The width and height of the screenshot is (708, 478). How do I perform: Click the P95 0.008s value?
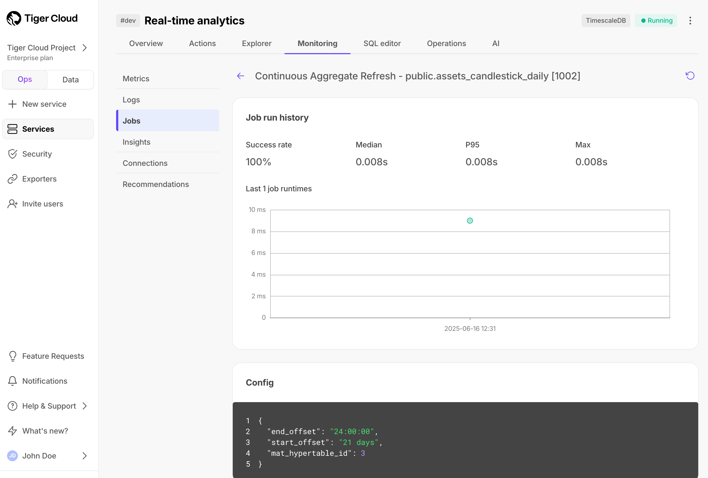tap(481, 162)
